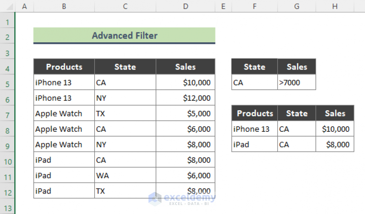
Task: Select the Sales header in criteria range
Action: [x=296, y=67]
